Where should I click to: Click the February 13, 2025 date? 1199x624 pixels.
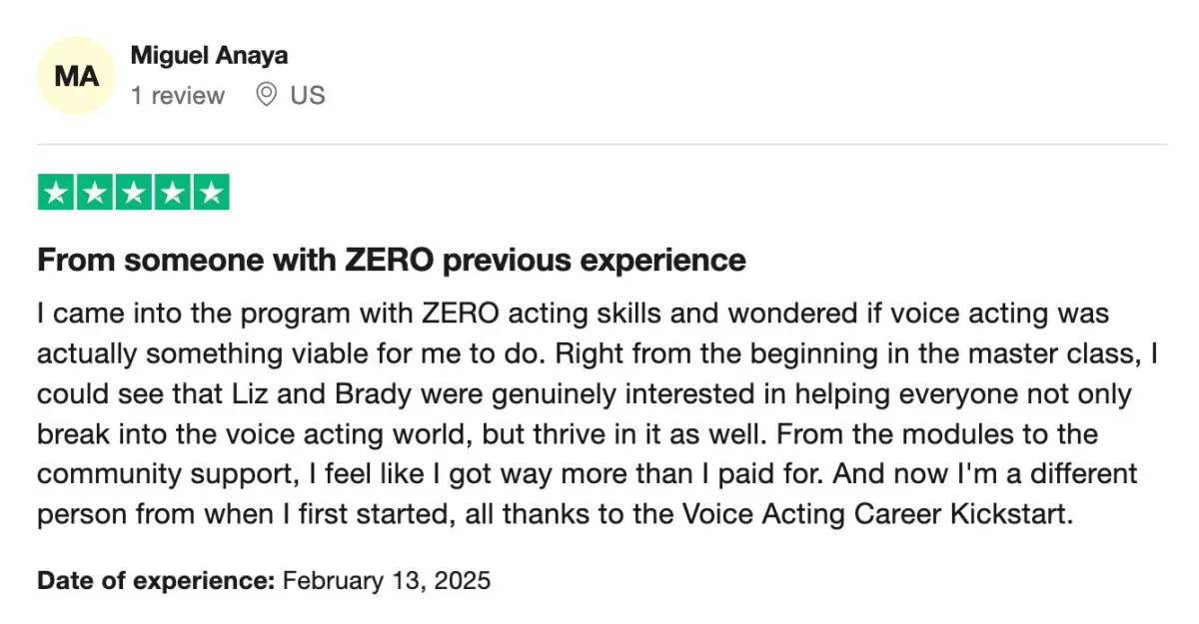coord(387,579)
